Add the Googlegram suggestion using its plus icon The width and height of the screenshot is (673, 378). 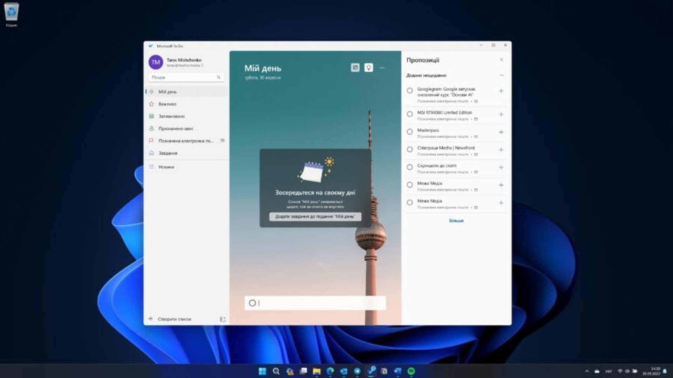click(x=501, y=91)
